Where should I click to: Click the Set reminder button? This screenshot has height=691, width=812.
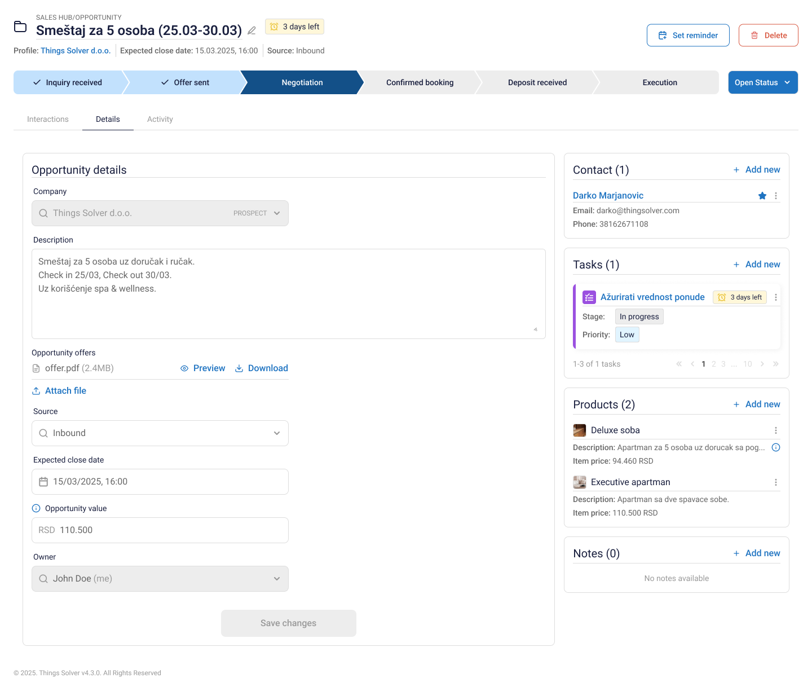point(688,35)
